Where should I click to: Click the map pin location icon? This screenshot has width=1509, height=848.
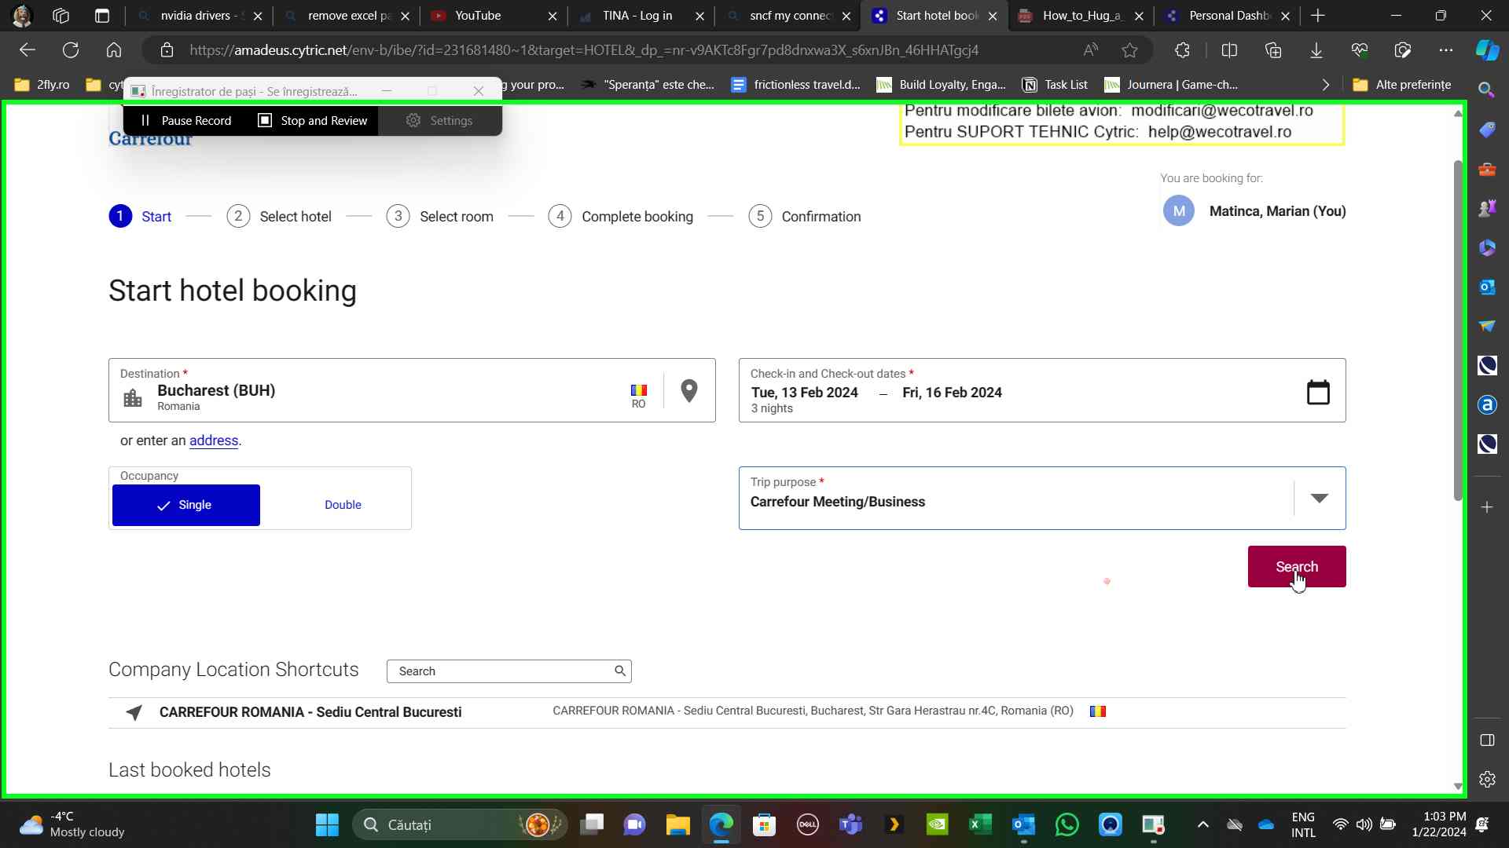[x=689, y=391]
